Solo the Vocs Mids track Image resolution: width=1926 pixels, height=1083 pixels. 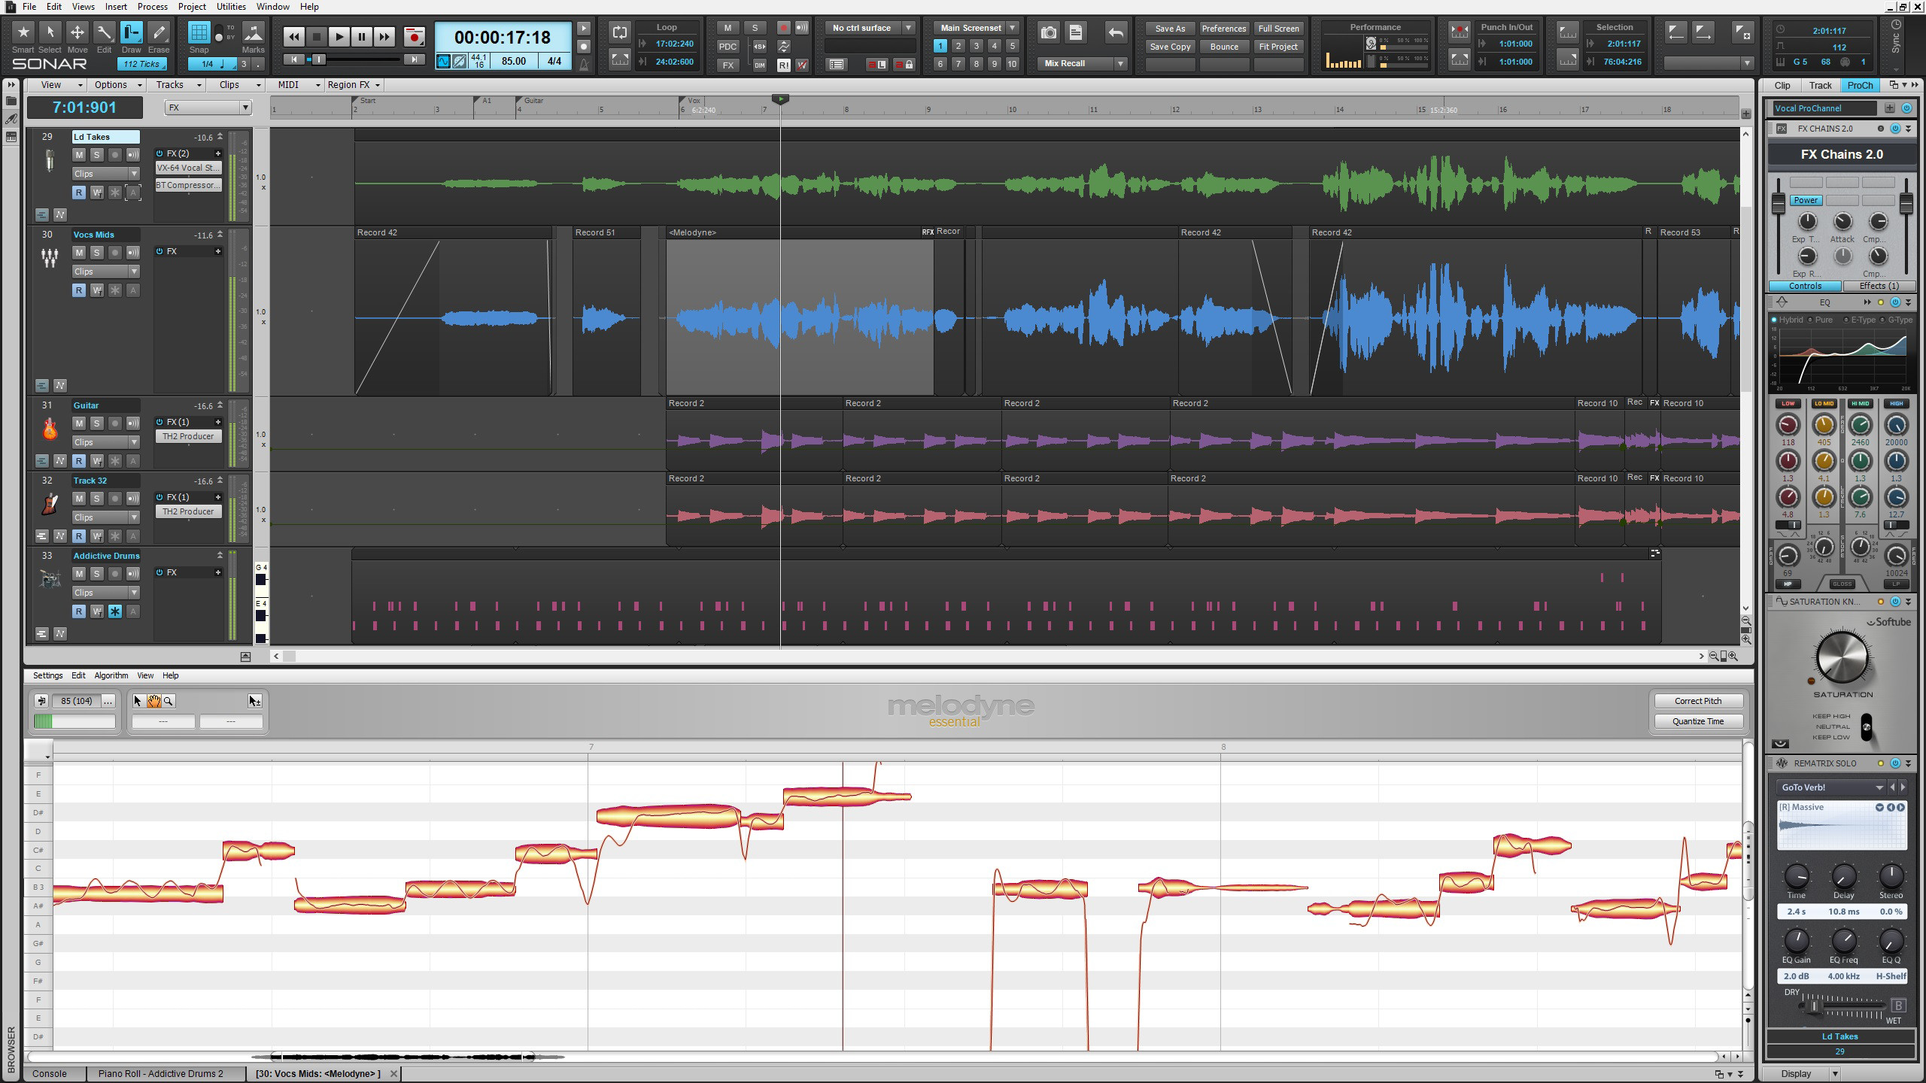96,253
